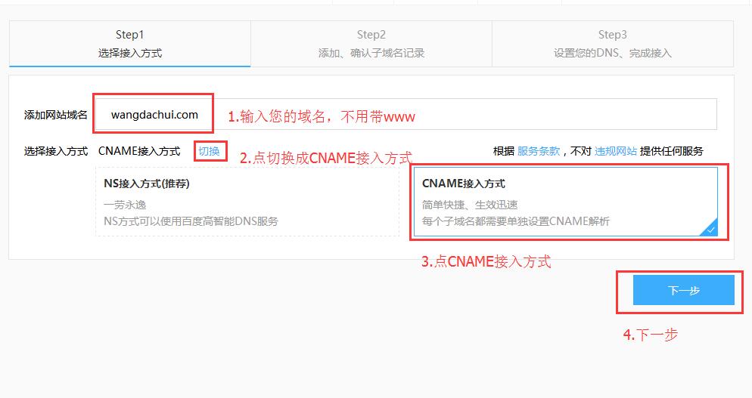Image resolution: width=752 pixels, height=398 pixels.
Task: Click the red 4.下一步 annotation text
Action: click(x=651, y=335)
